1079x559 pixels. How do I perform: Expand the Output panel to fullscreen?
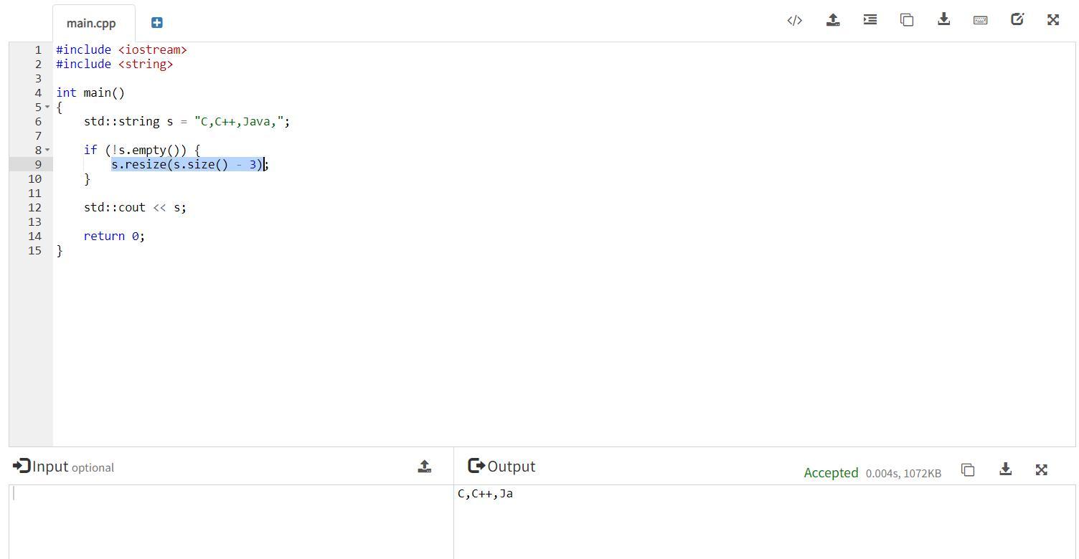coord(1042,470)
